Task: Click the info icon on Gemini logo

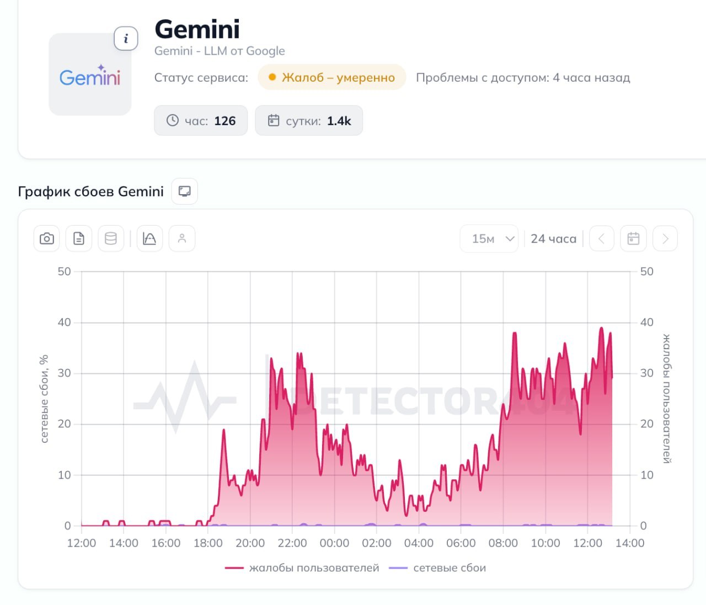Action: (126, 39)
